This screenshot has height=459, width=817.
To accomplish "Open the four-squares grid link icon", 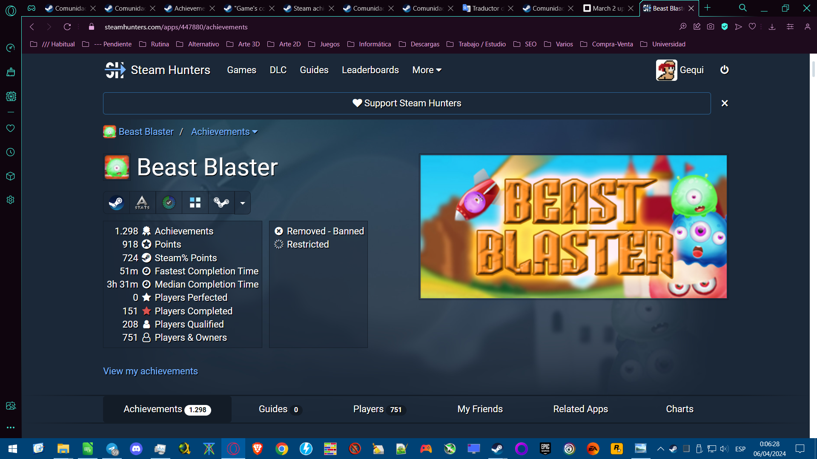I will (x=195, y=202).
